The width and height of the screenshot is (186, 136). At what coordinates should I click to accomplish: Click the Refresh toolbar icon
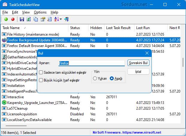[x=28, y=19]
